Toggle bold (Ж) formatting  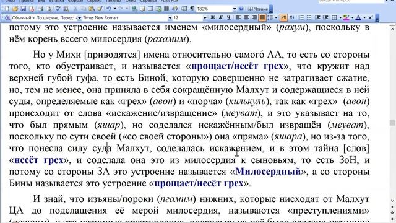(x=213, y=17)
